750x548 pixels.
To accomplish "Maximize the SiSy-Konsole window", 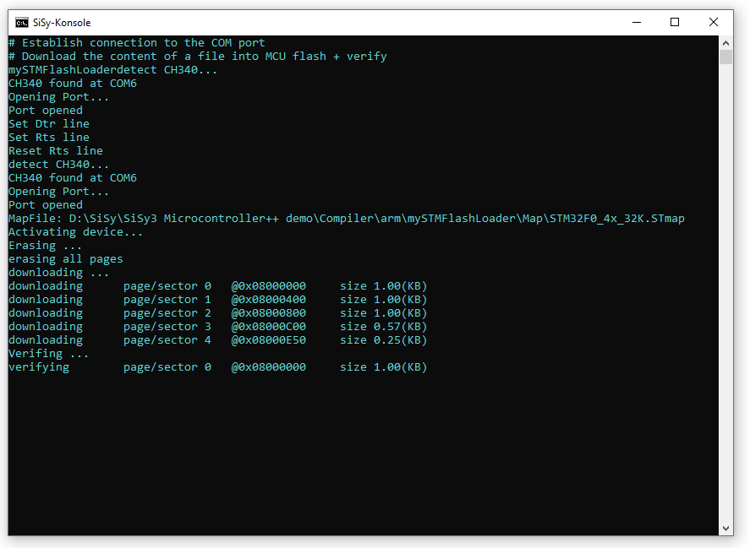I will pos(675,23).
